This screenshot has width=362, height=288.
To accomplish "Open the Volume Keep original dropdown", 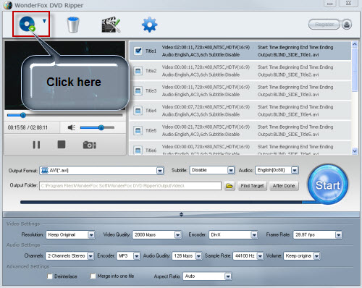I will pos(316,256).
